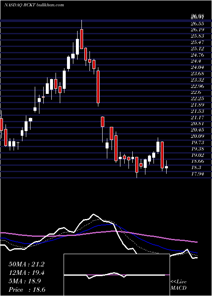Click the 21.89 price axis label
This screenshot has width=212, height=296.
pyautogui.click(x=198, y=105)
